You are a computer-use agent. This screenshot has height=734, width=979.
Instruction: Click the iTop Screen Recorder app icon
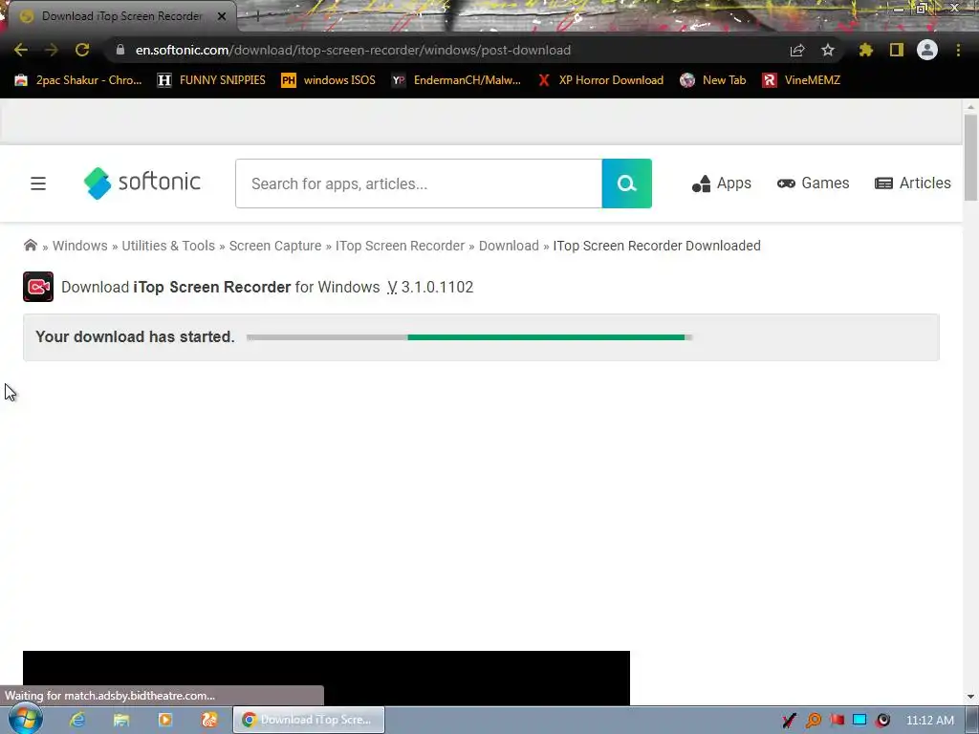pyautogui.click(x=38, y=287)
